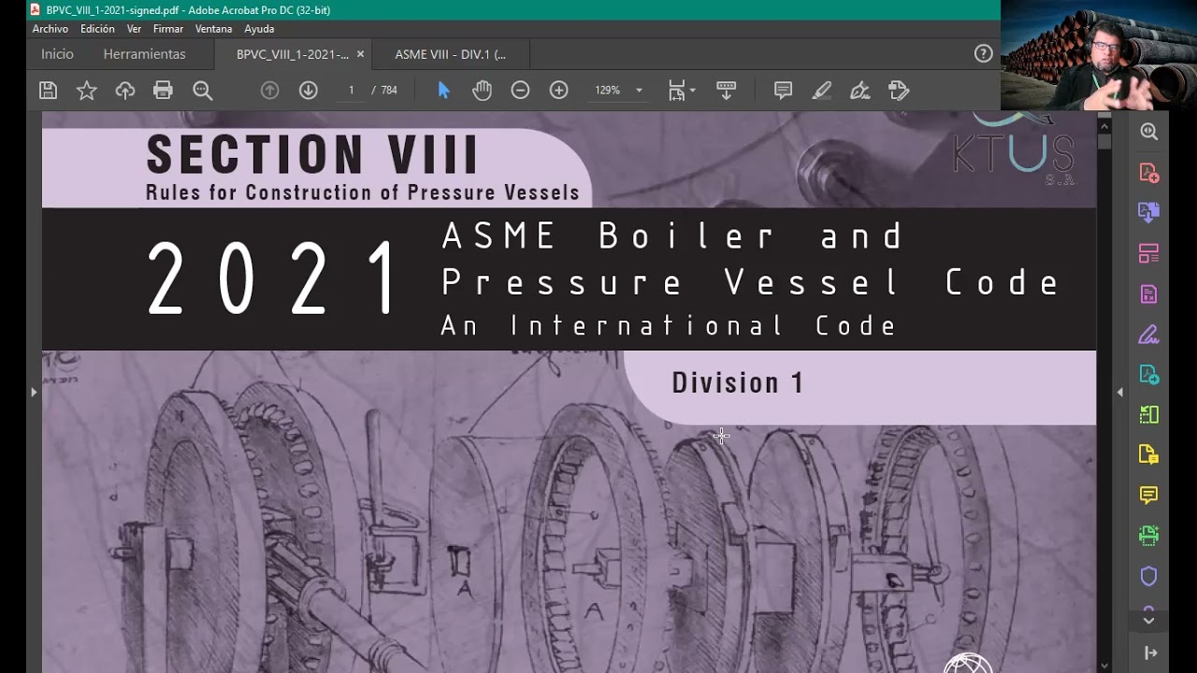Click the vertical scrollbar thumb
The height and width of the screenshot is (673, 1197).
click(x=1104, y=141)
